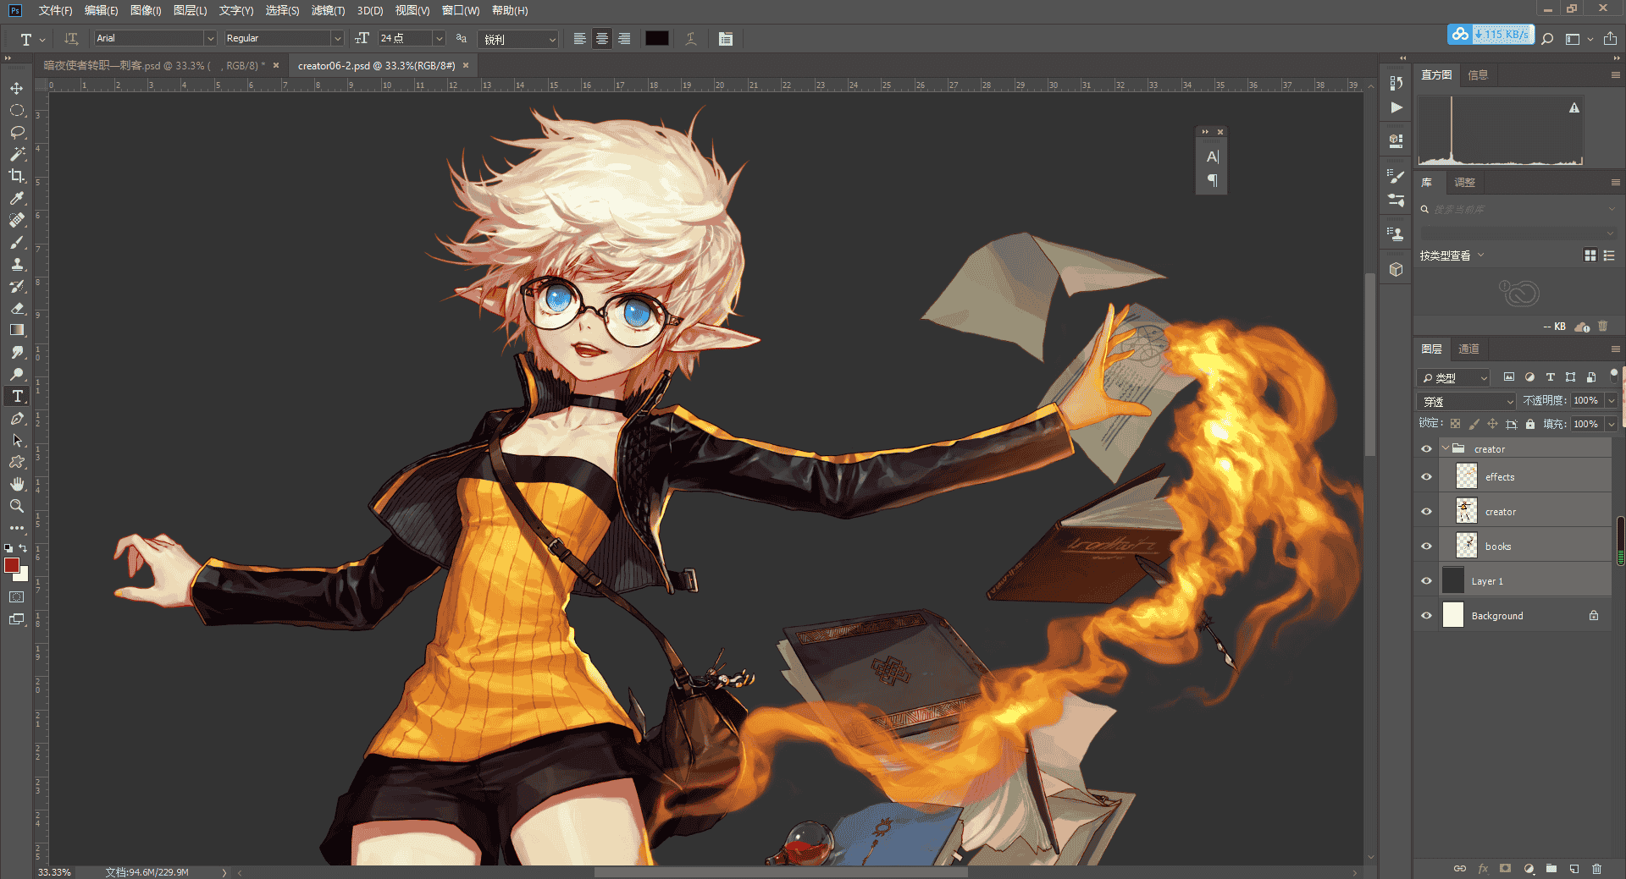
Task: Select the Hand tool
Action: tap(17, 484)
